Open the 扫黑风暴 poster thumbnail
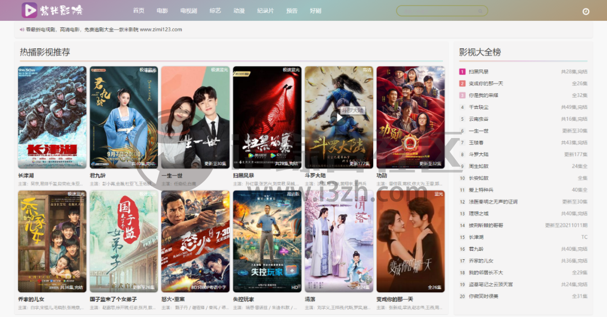Image resolution: width=607 pixels, height=317 pixels. pyautogui.click(x=267, y=117)
